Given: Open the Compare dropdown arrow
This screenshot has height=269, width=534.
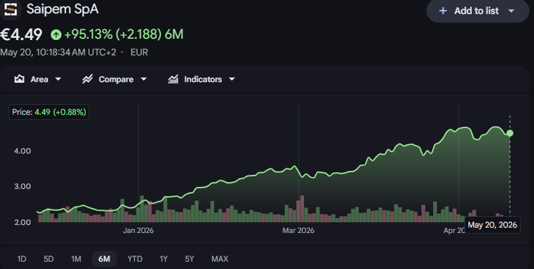Looking at the screenshot, I should pos(144,79).
